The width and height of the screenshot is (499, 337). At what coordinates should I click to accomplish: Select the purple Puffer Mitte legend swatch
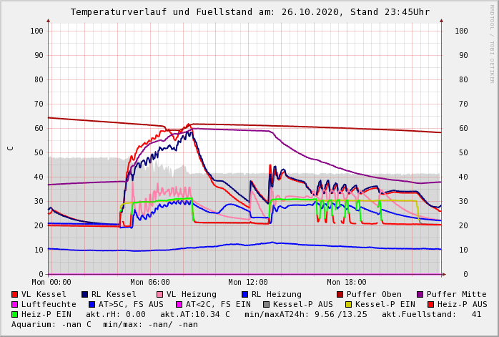[420, 294]
